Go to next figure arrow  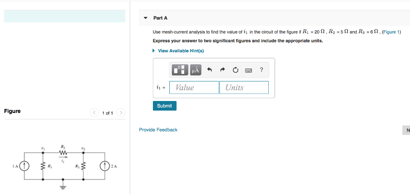coord(121,113)
